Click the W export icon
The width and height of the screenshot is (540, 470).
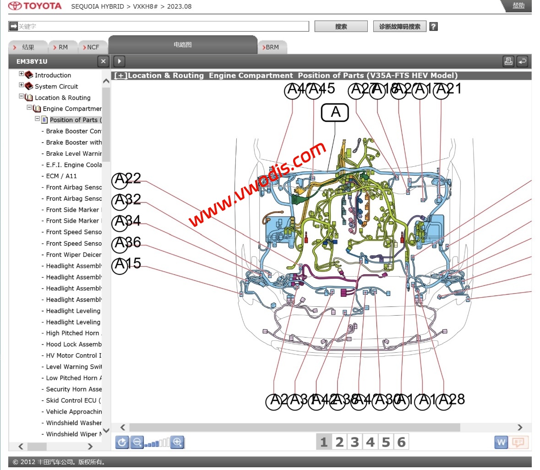coord(501,442)
